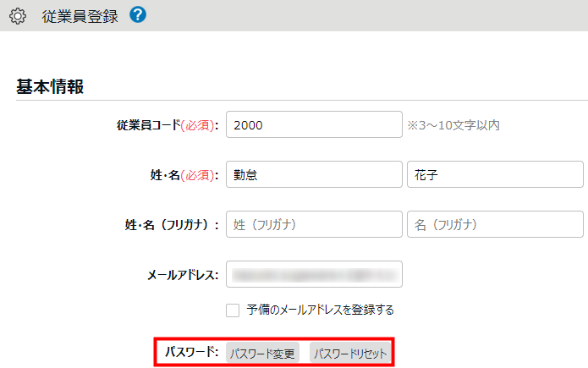The image size is (588, 368).
Task: Click the 姓 field containing 勤怠
Action: pyautogui.click(x=314, y=175)
